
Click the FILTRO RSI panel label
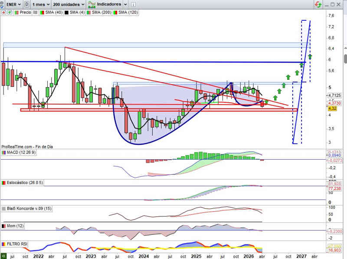point(17,245)
